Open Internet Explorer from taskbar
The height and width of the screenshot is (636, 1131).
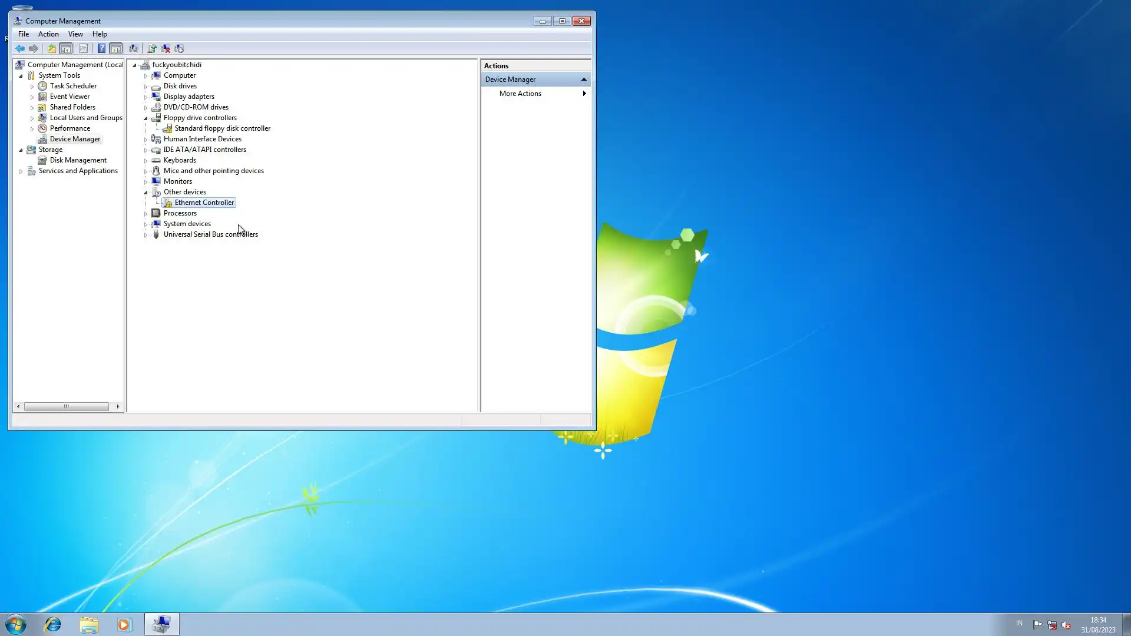pyautogui.click(x=53, y=624)
